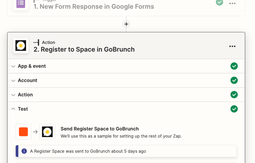Screen dimensions: 255x163
Task: Click the App & event green checkmark
Action: click(234, 66)
